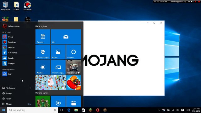Image resolution: width=201 pixels, height=113 pixels.
Task: Open the battery status tray icon
Action: (168, 110)
